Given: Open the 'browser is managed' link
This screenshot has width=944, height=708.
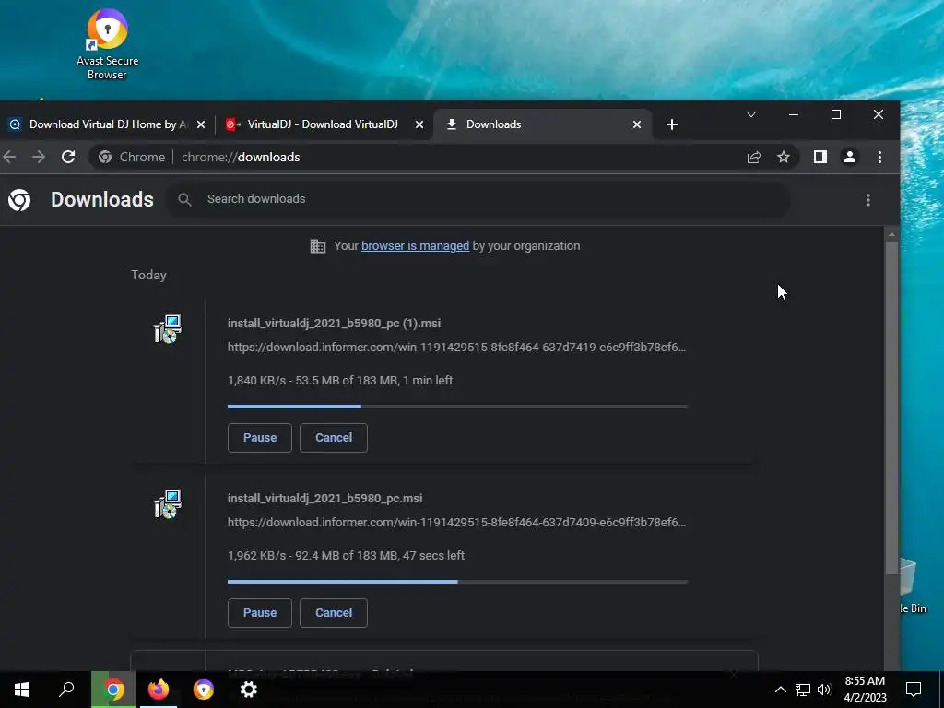Looking at the screenshot, I should tap(415, 245).
